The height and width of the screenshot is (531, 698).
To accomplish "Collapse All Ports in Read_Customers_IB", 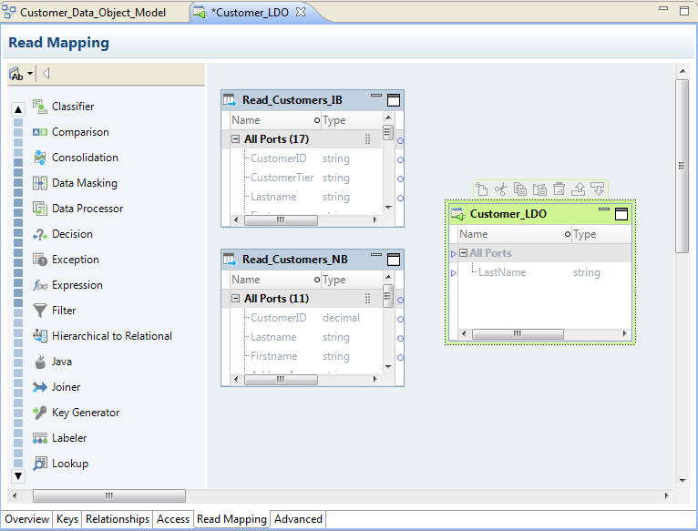I will 235,139.
